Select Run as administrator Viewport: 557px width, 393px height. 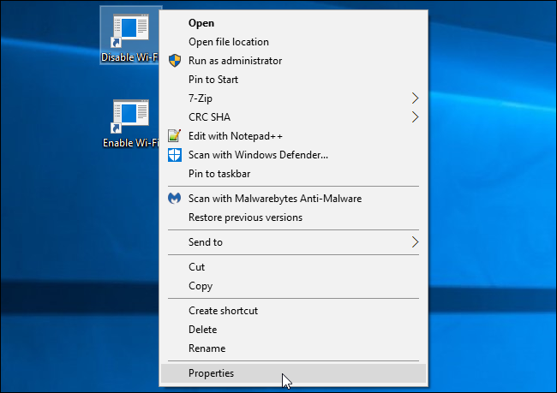293,61
